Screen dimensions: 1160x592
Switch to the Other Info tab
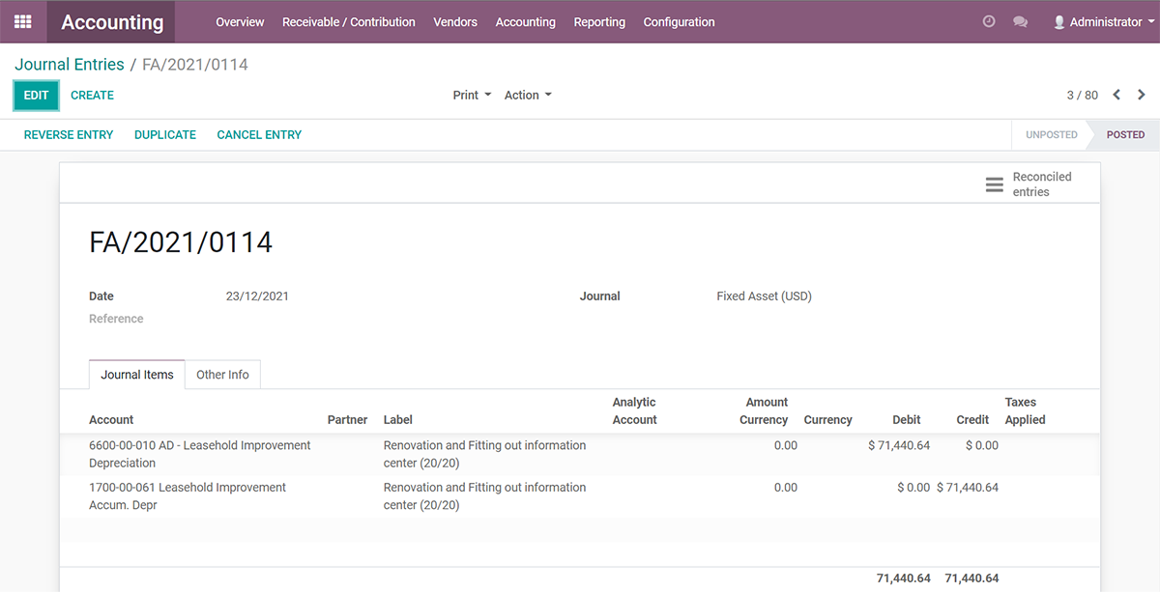222,375
